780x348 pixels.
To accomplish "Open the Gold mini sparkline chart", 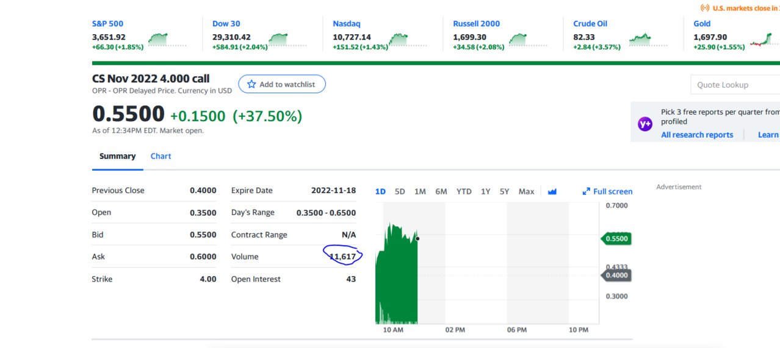I will [x=765, y=40].
